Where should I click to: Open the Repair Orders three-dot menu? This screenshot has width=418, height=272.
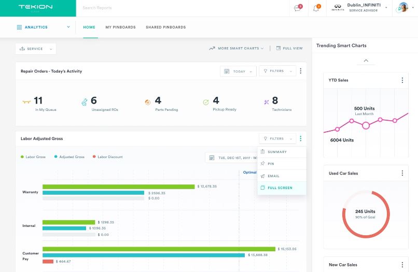tap(301, 71)
